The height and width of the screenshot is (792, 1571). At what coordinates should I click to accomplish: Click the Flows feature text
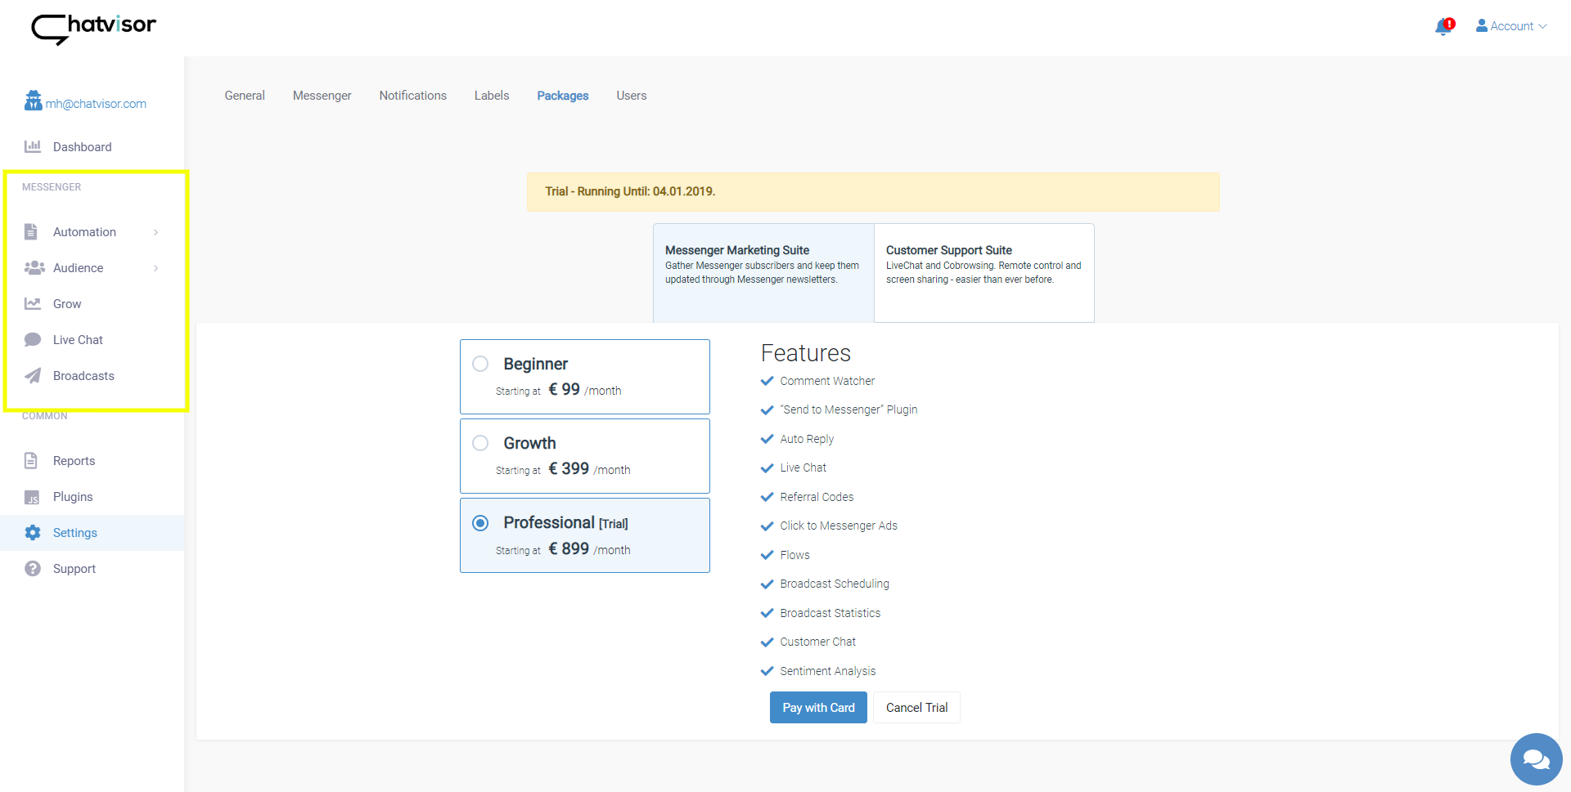point(795,555)
